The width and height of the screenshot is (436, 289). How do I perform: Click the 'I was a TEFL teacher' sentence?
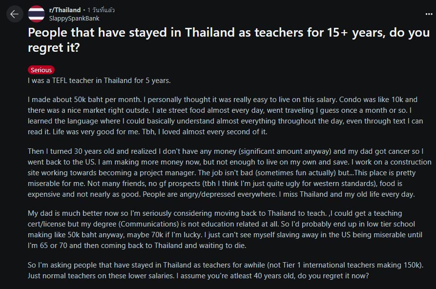[99, 81]
